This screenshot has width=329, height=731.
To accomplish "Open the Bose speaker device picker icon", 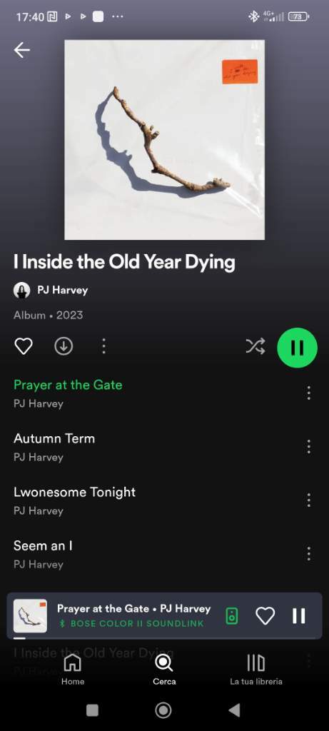I will point(232,616).
